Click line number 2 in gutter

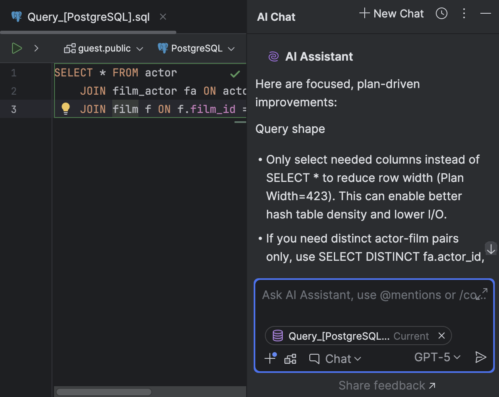[14, 91]
